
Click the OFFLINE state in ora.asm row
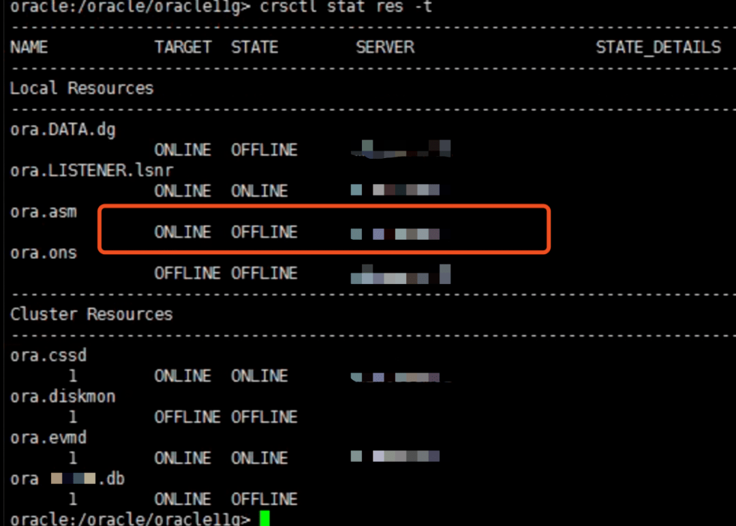click(x=264, y=232)
